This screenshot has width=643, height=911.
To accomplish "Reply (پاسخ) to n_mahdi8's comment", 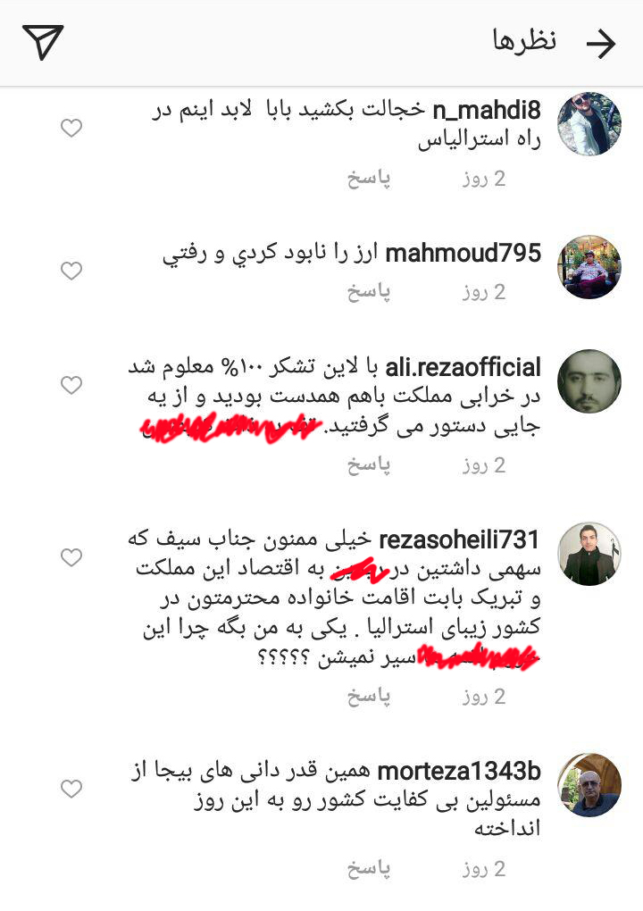I will 369,179.
